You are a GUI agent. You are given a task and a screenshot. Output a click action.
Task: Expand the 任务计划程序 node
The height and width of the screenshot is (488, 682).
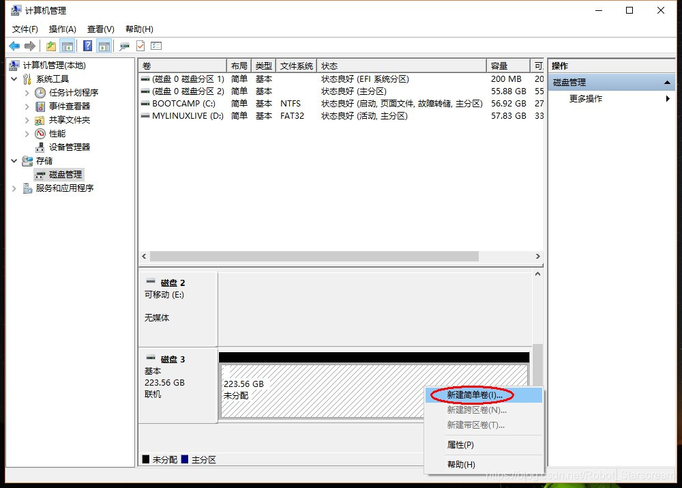pyautogui.click(x=27, y=93)
